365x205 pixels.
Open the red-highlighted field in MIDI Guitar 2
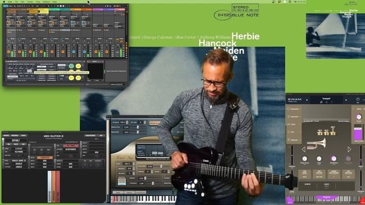pos(71,146)
